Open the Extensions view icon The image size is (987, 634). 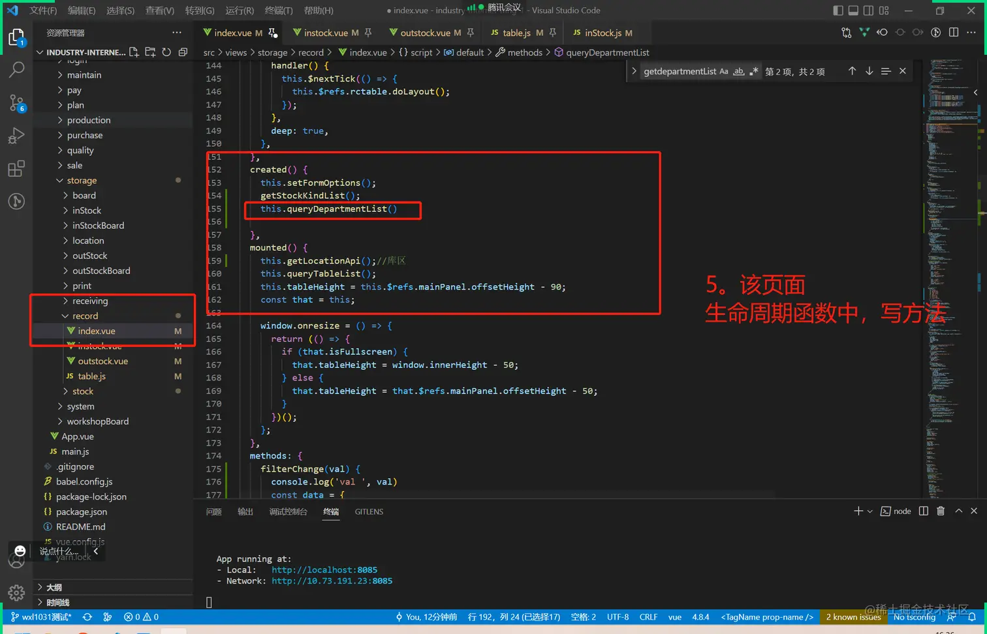16,169
